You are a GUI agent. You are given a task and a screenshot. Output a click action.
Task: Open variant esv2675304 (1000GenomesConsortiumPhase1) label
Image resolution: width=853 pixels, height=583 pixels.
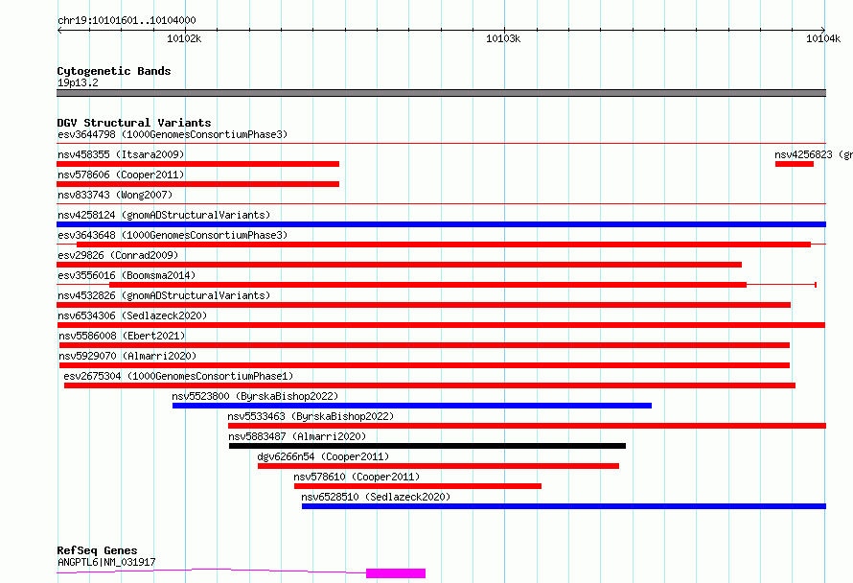(x=178, y=376)
